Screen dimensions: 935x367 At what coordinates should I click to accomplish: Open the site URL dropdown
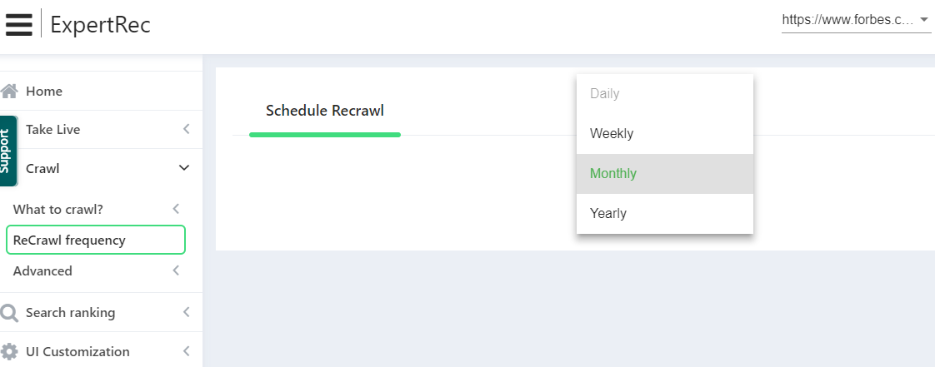coord(856,19)
